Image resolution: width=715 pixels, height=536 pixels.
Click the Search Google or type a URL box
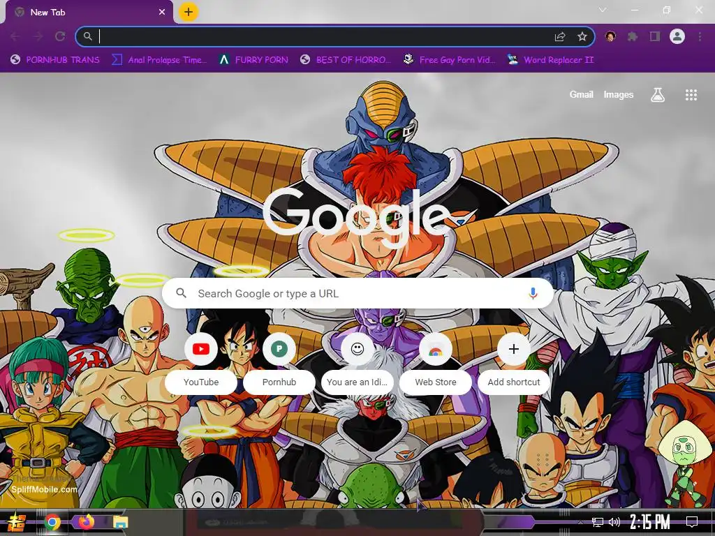(x=357, y=294)
